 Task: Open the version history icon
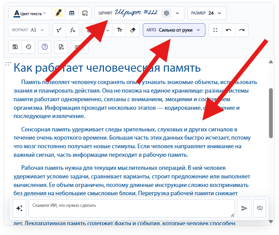pos(28,47)
